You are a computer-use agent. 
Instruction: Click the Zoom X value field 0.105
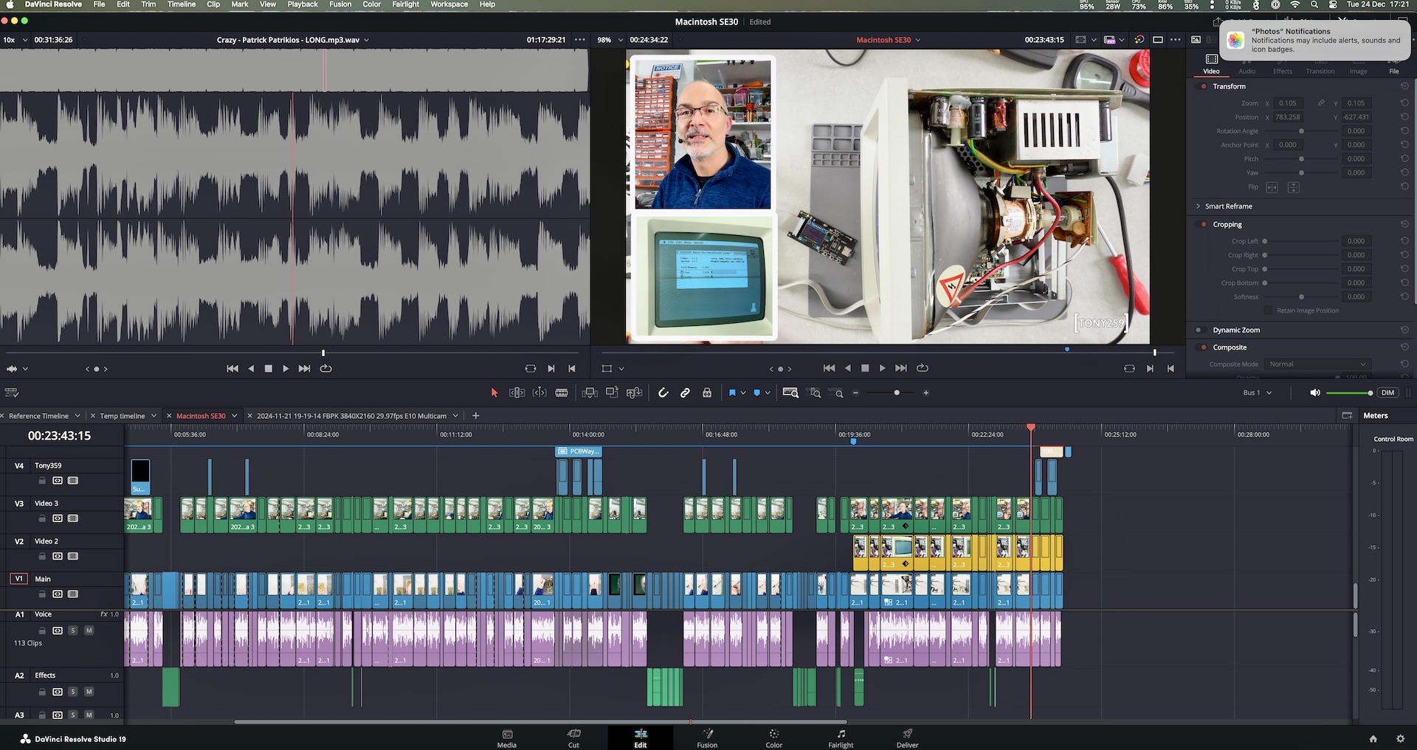coord(1288,103)
